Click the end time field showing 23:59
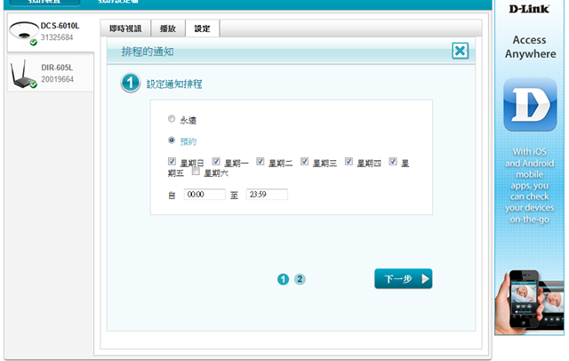Screen dimensions: 569x361 [x=267, y=194]
